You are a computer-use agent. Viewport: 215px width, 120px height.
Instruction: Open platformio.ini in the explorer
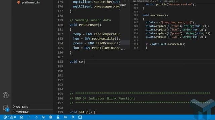click(x=31, y=2)
